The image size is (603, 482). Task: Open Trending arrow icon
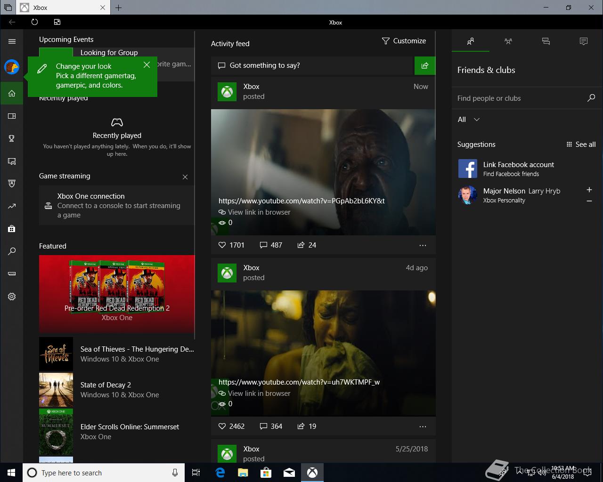[x=12, y=206]
